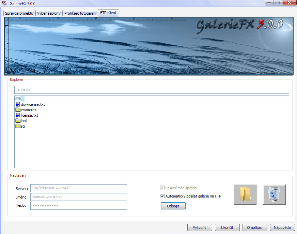Select the '..' parent directory entry

click(22, 99)
